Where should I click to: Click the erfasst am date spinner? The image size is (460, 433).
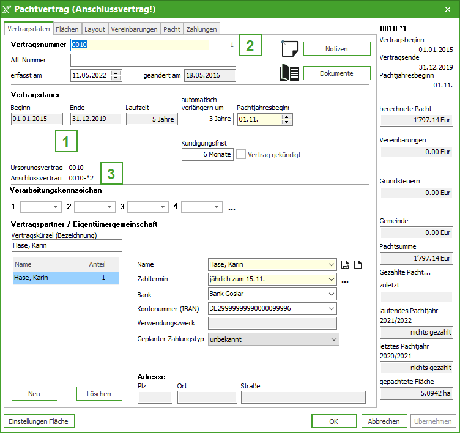[x=116, y=75]
